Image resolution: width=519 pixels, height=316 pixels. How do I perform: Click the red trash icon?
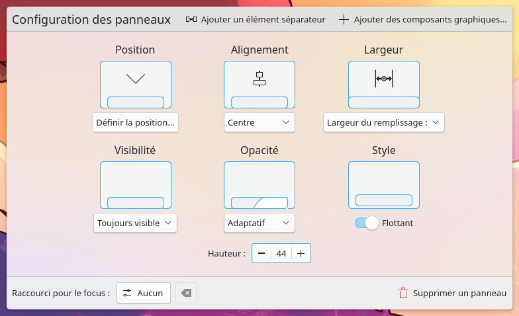click(x=402, y=293)
